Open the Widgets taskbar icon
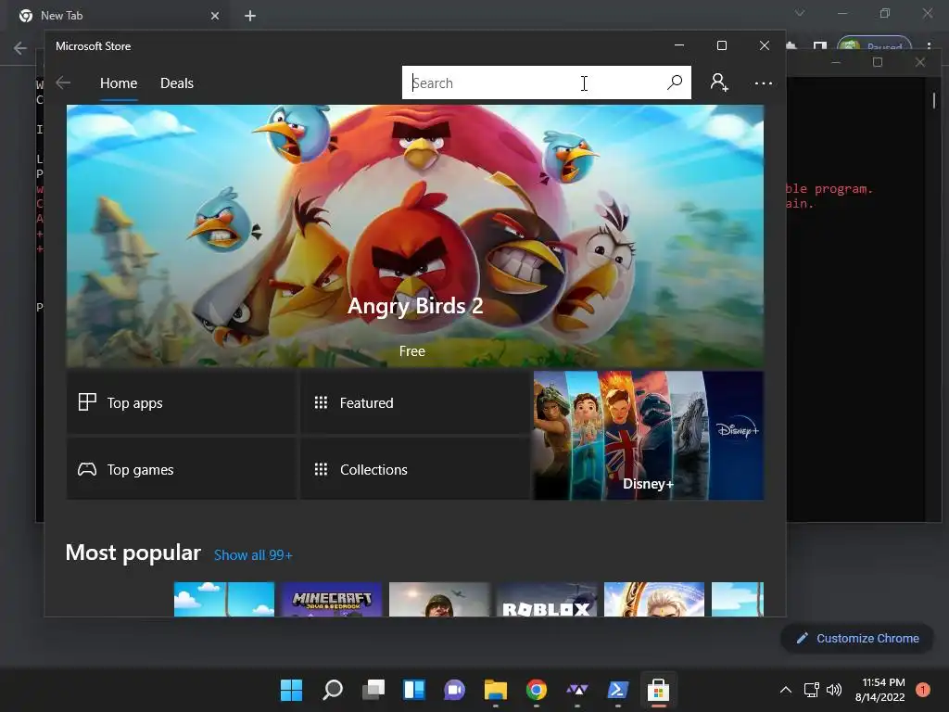Viewport: 949px width, 712px height. (414, 690)
